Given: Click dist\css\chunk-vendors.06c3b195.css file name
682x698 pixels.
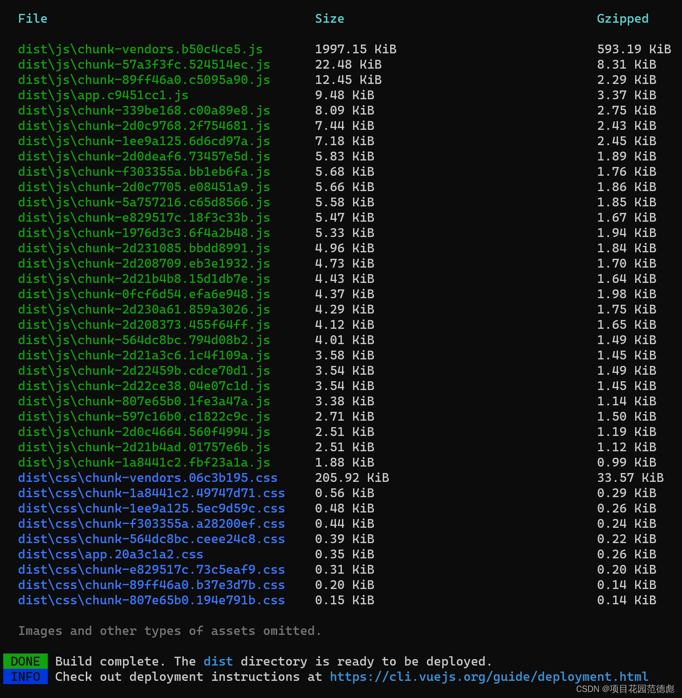Looking at the screenshot, I should pyautogui.click(x=148, y=478).
